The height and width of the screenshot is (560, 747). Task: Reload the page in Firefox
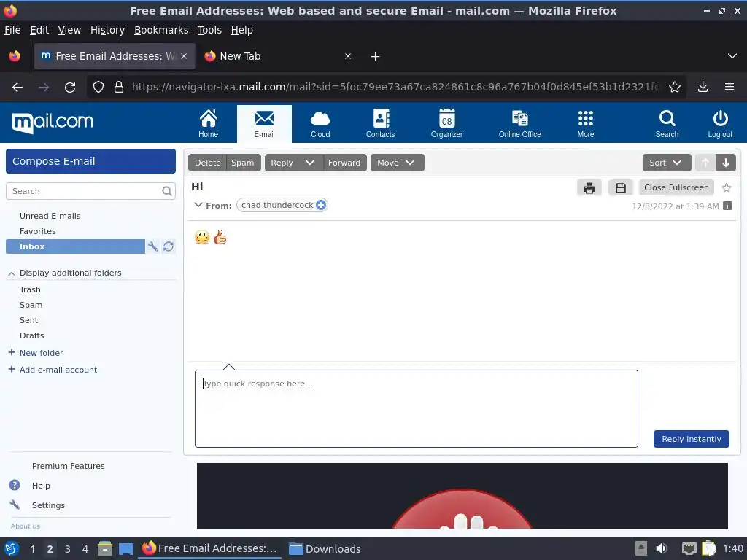70,87
